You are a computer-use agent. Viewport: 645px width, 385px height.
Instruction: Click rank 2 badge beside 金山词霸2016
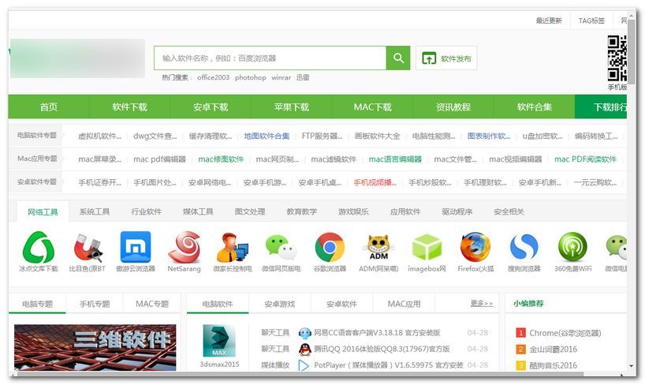click(520, 349)
